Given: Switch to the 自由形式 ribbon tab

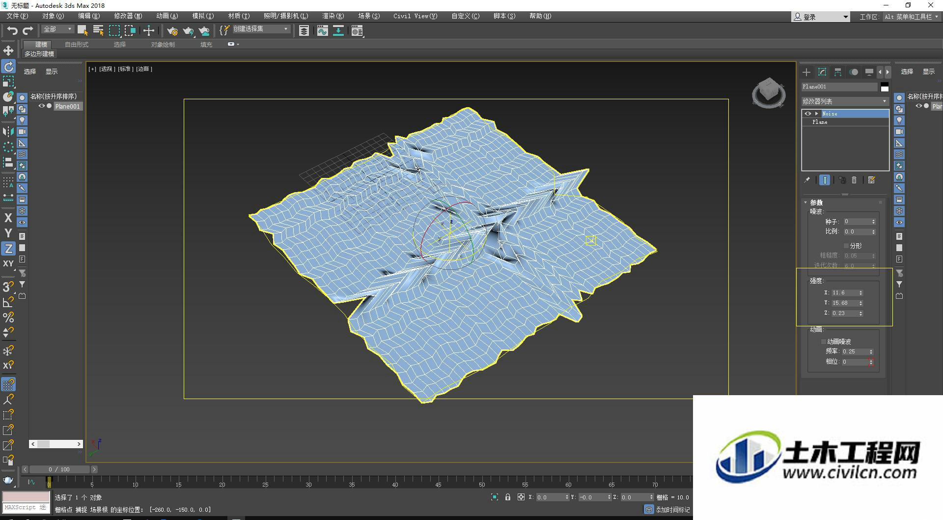Looking at the screenshot, I should [77, 45].
